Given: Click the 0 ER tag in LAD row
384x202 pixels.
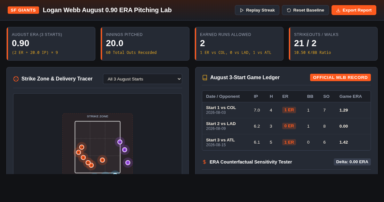Looking at the screenshot, I should (x=289, y=126).
